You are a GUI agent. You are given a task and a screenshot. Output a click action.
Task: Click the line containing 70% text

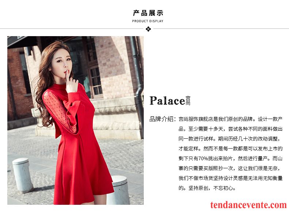230,158
